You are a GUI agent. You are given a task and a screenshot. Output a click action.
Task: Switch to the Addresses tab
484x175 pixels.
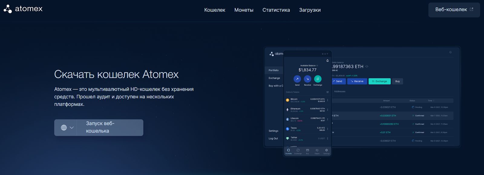(x=340, y=91)
